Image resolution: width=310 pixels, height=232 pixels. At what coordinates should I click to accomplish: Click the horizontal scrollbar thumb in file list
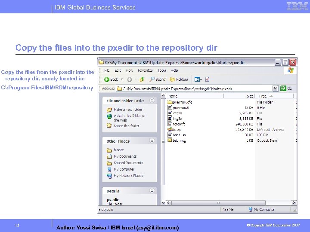click(218, 203)
